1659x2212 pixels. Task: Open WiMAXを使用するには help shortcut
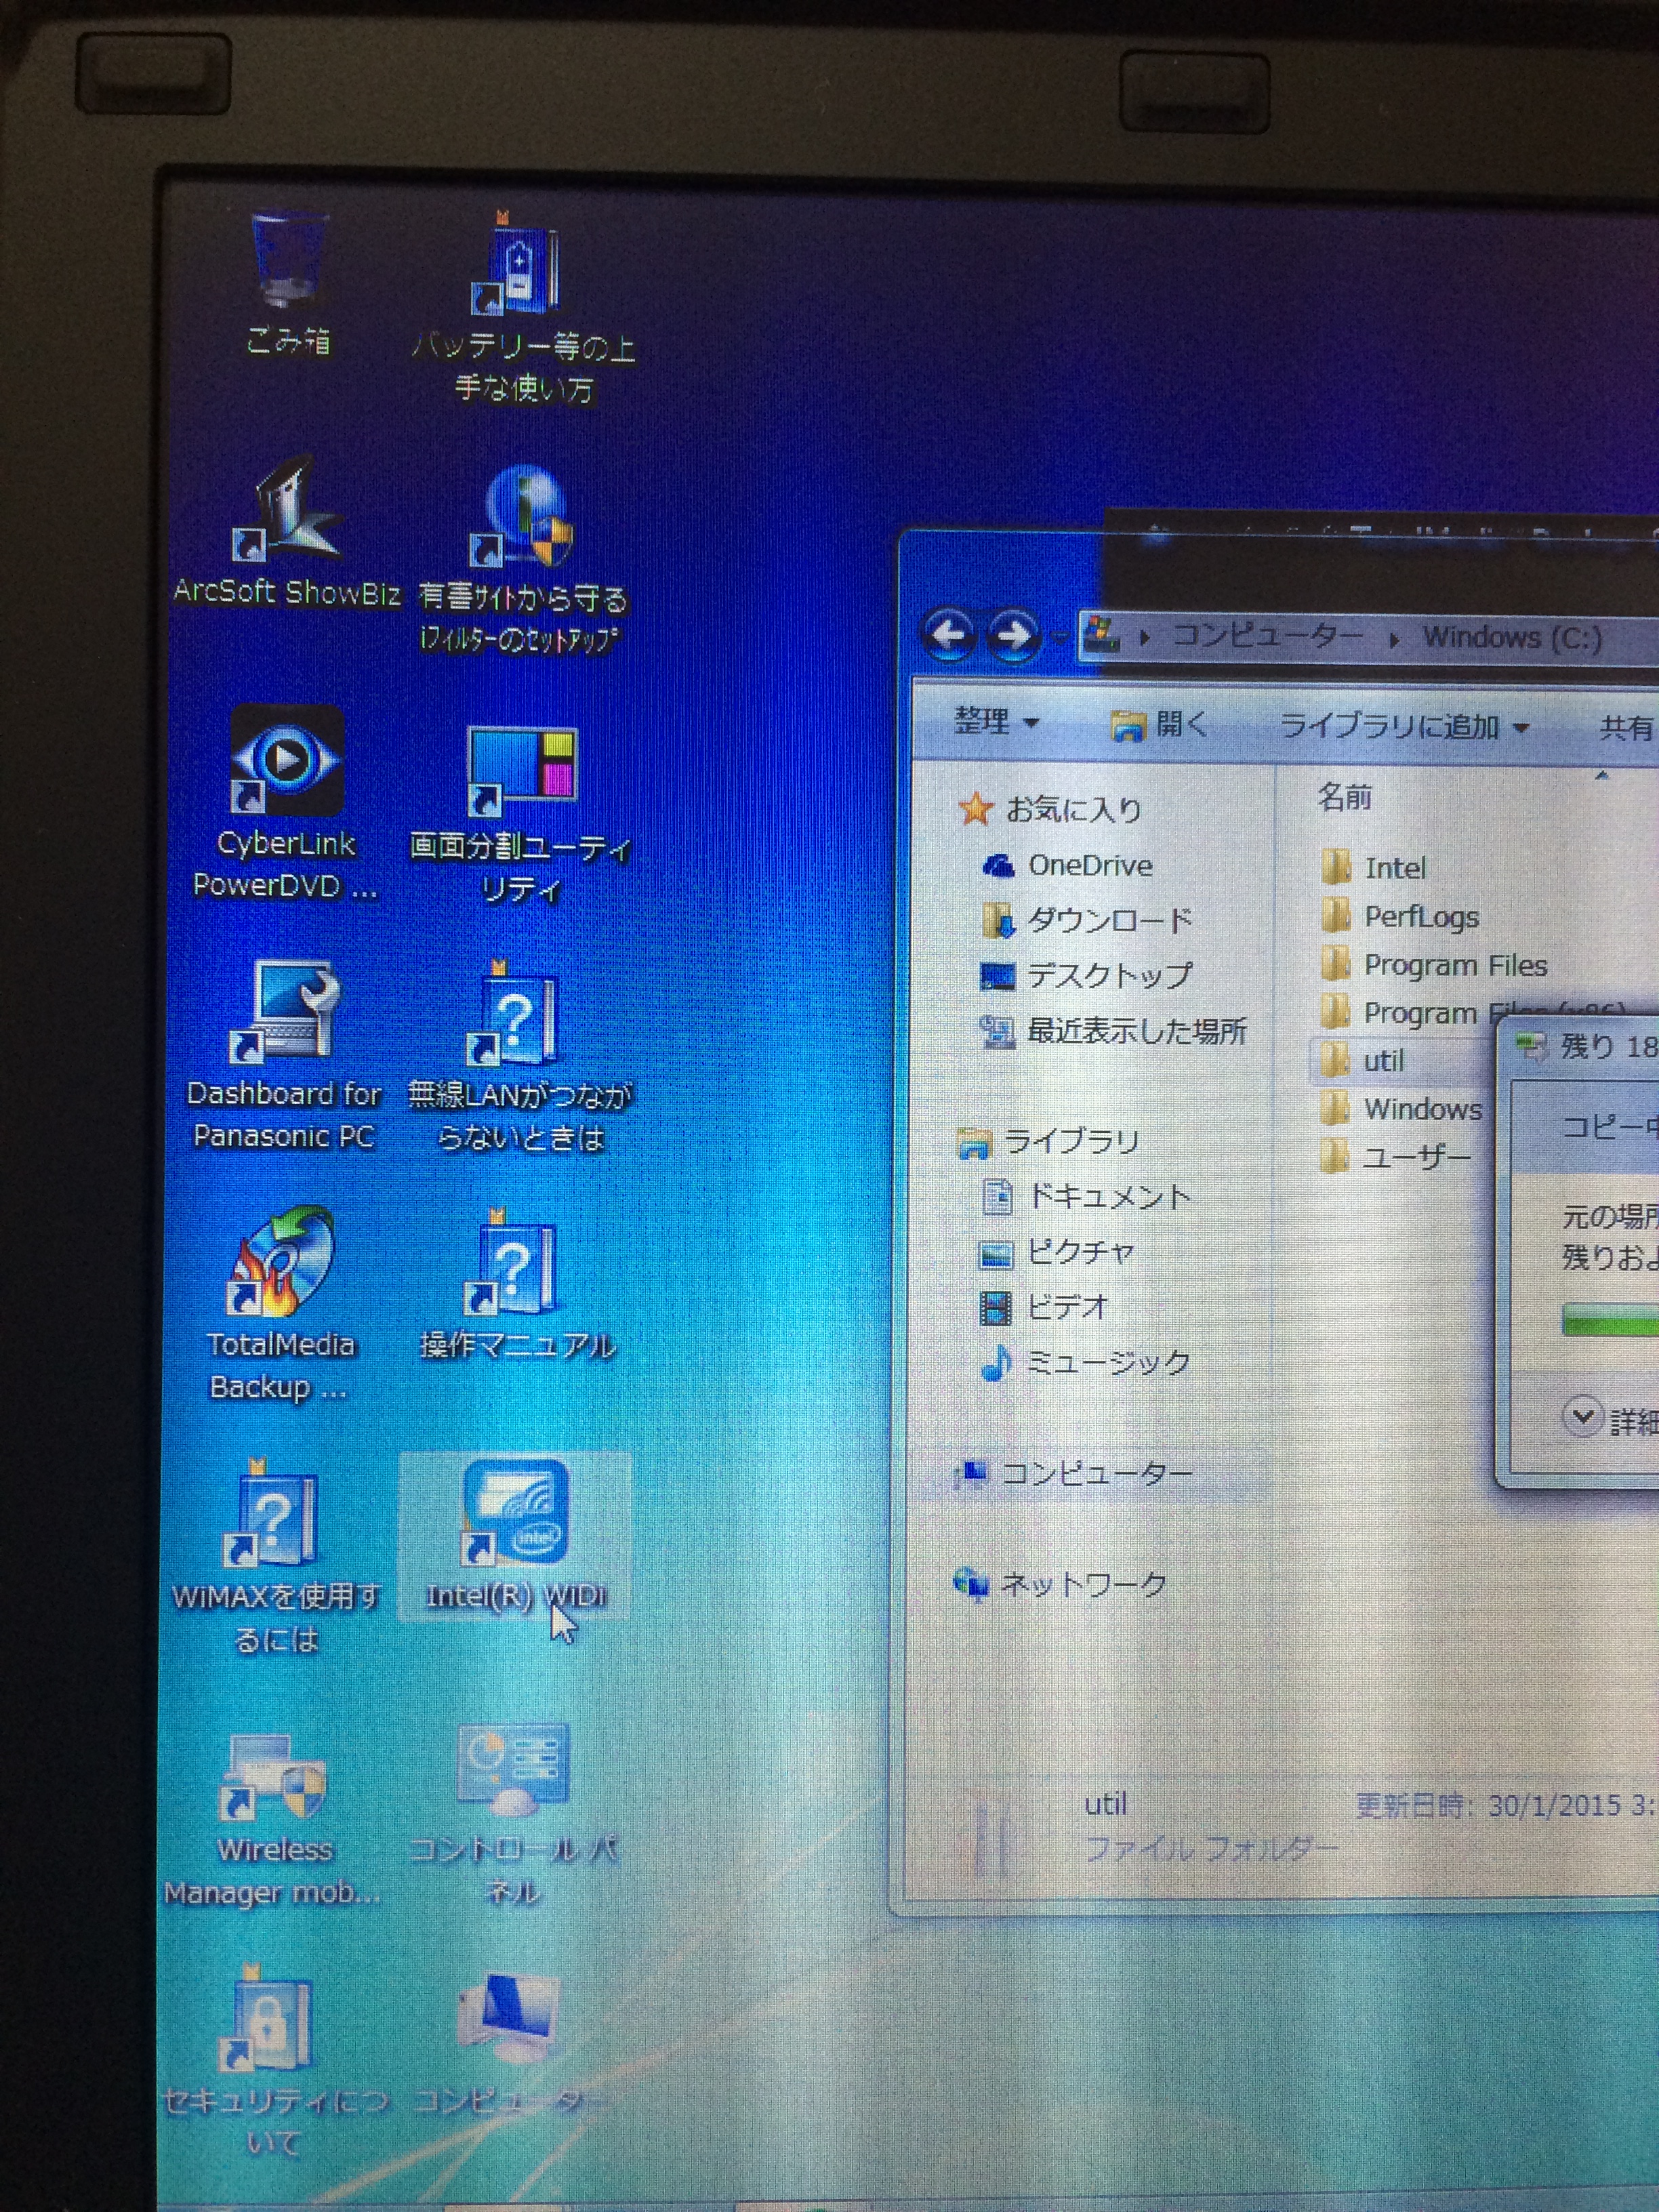pyautogui.click(x=276, y=1555)
